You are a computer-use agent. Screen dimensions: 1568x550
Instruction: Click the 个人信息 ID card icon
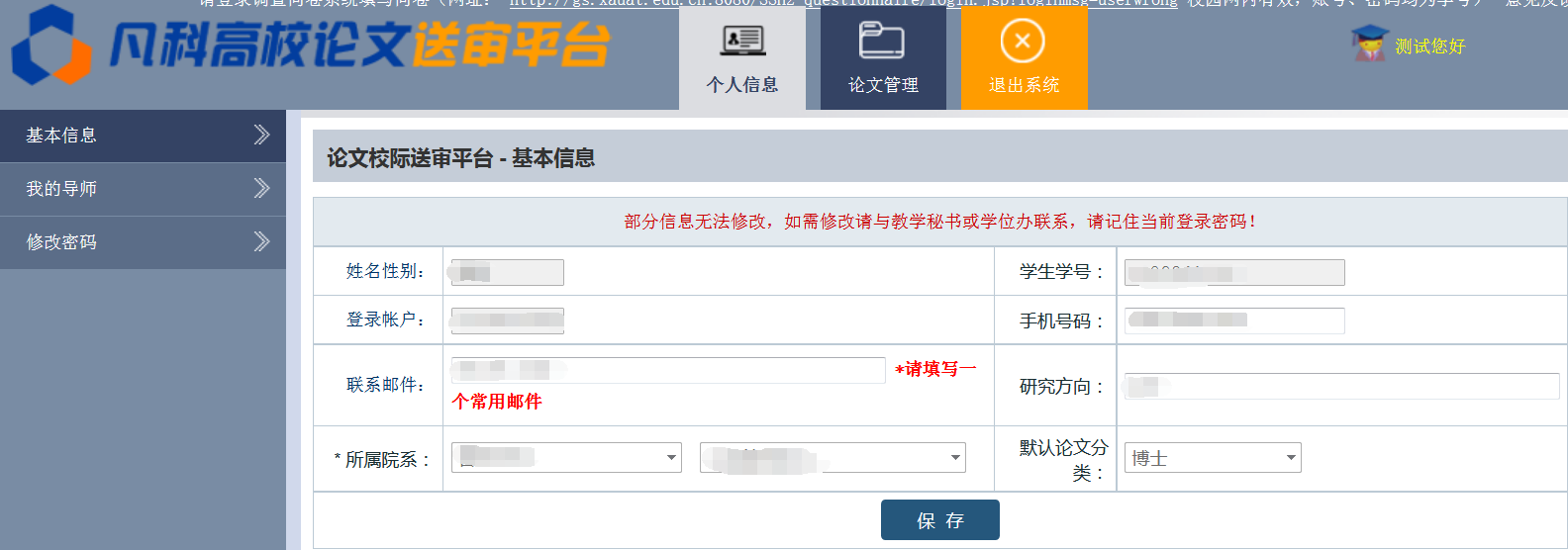coord(742,41)
